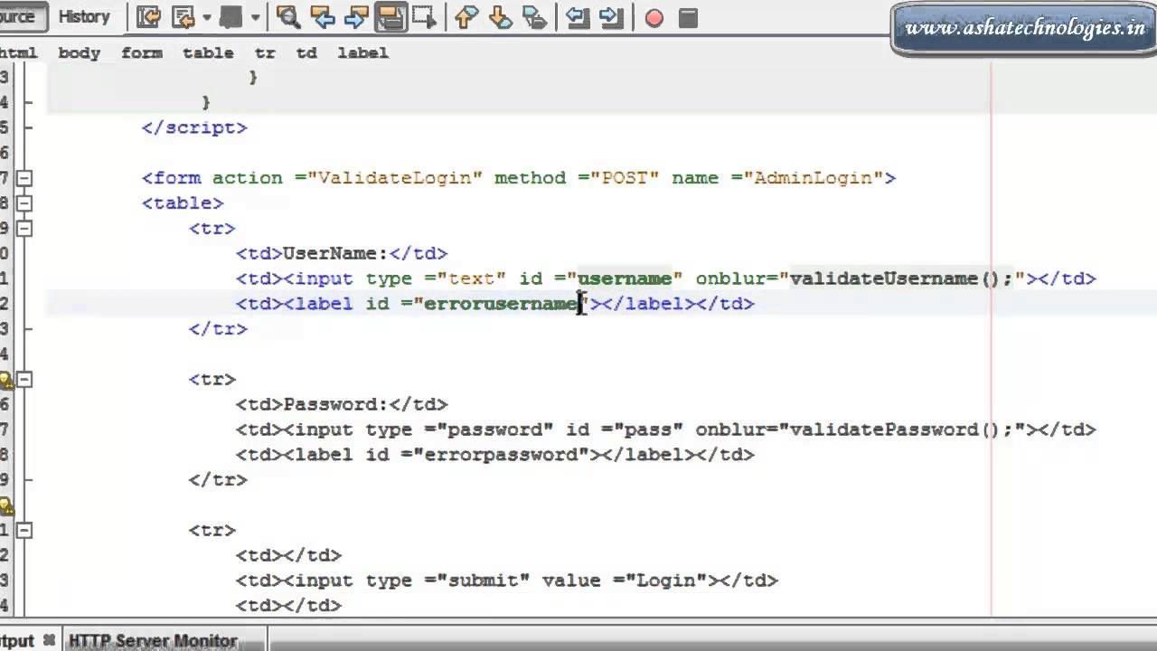
Task: Stop macro recording icon
Action: [688, 17]
